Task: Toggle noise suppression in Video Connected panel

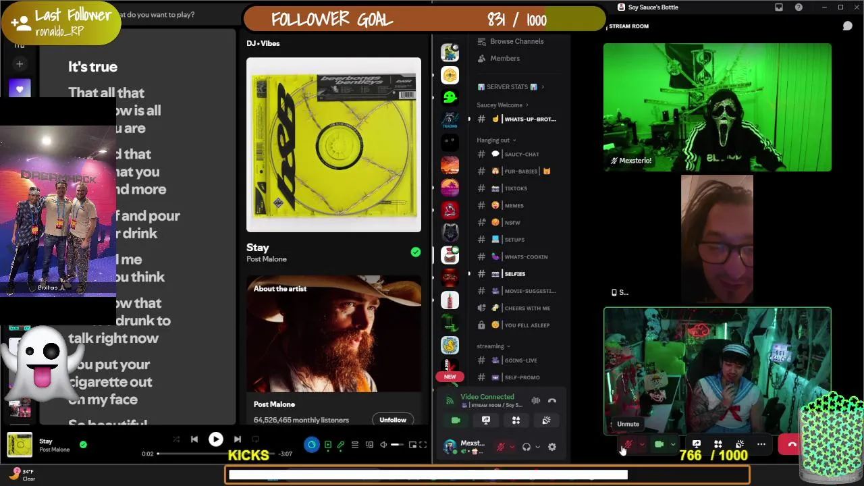Action: click(536, 400)
